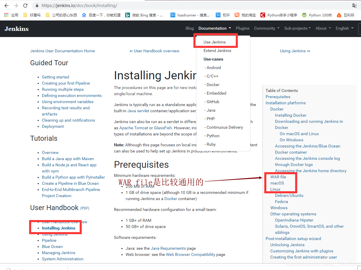Choose the Android use-case entry
361x270 pixels.
(213, 68)
